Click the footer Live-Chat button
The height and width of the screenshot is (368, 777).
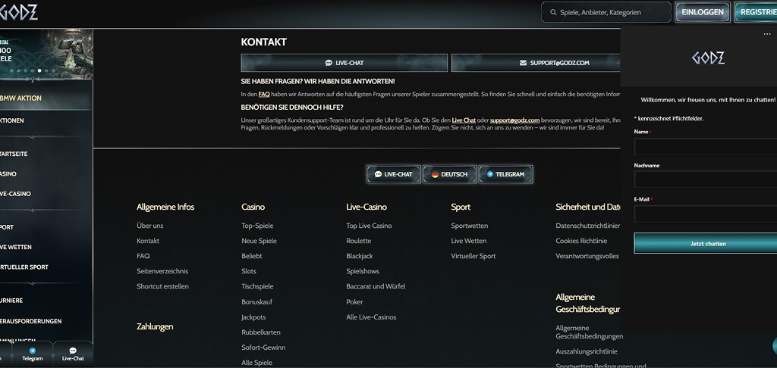[394, 175]
